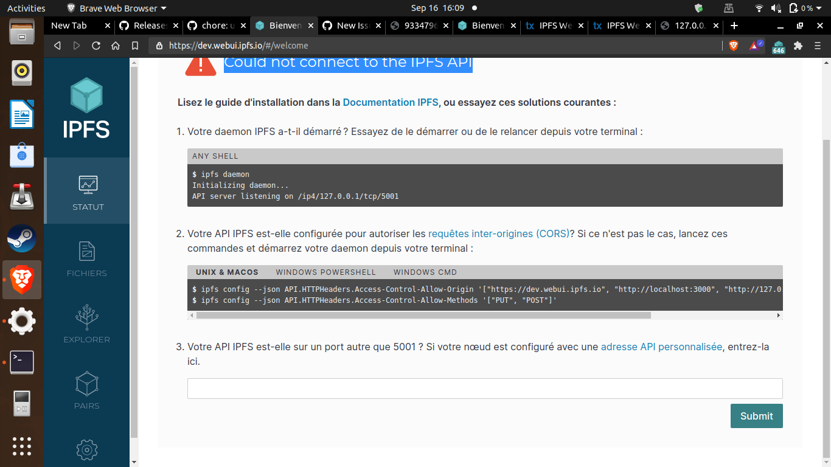This screenshot has height=467, width=831.
Task: Click the ANY SHELL code block header
Action: (485, 156)
